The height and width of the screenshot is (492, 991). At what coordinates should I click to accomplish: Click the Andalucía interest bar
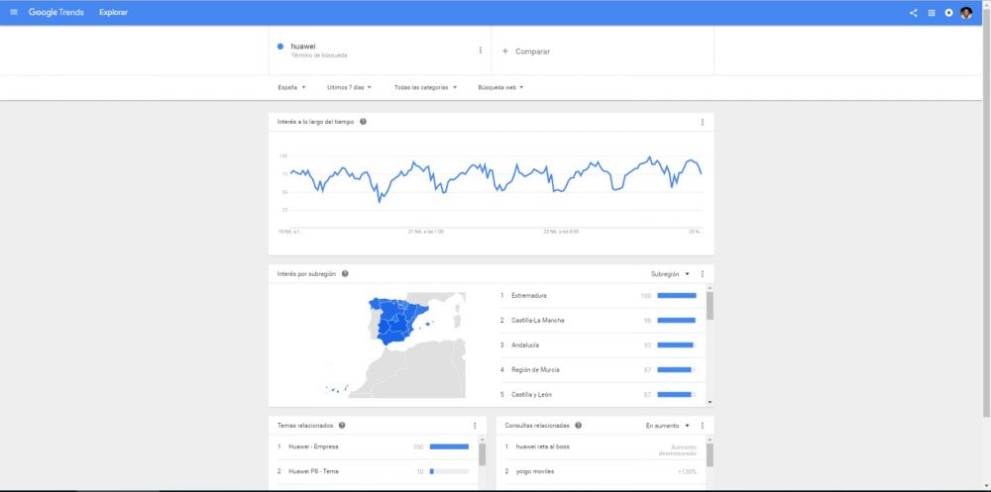pyautogui.click(x=676, y=344)
